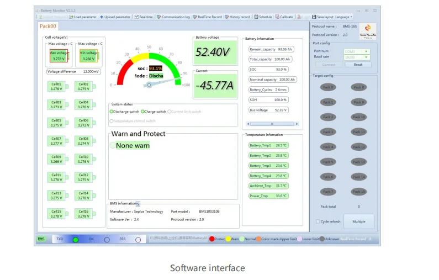Select Pack 8 in Target config
This screenshot has height=280, width=439.
[x=358, y=87]
